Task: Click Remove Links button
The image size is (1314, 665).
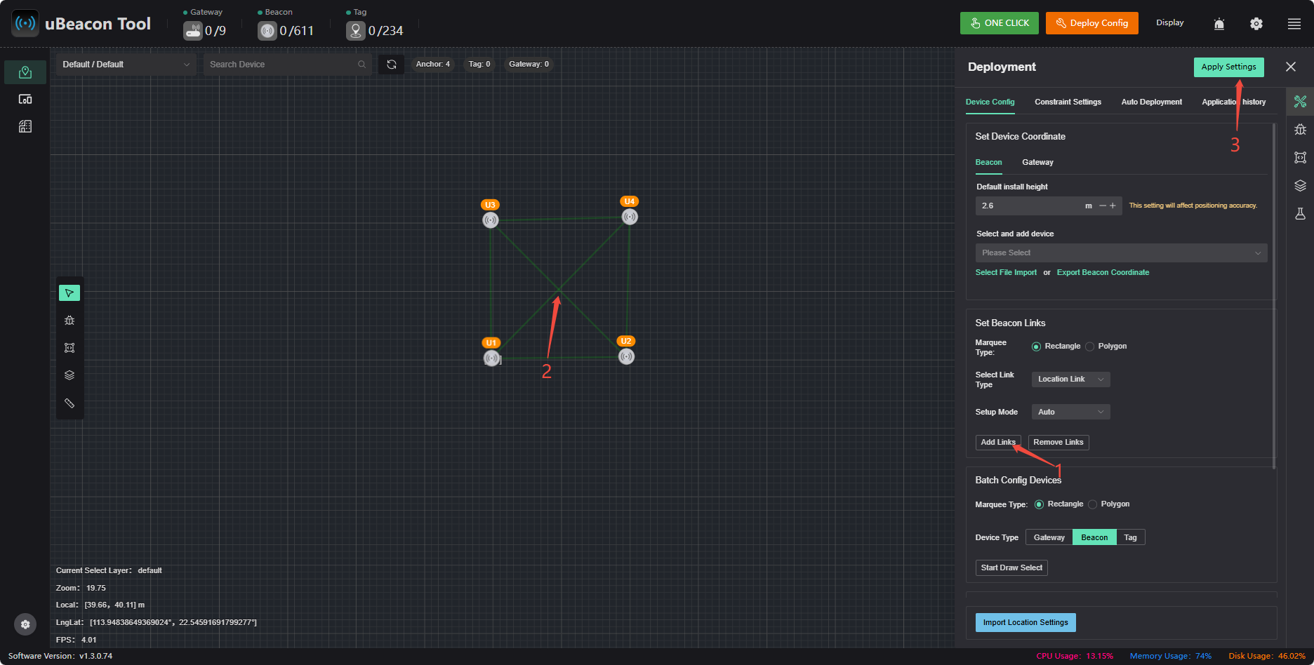Action: click(1058, 443)
